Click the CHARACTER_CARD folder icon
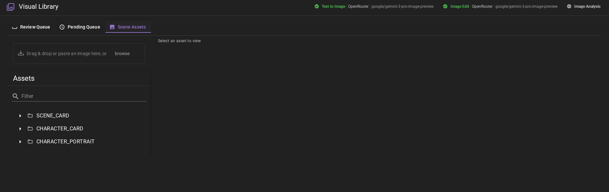Viewport: 609px width, 192px height. point(30,129)
